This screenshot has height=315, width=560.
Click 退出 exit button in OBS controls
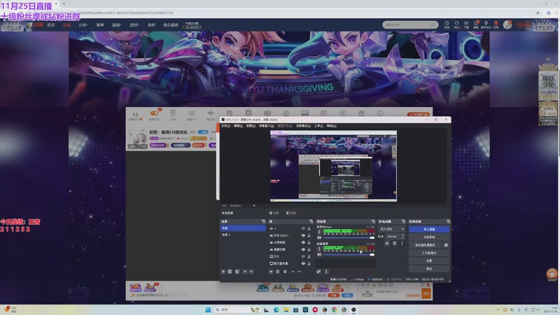tap(429, 269)
